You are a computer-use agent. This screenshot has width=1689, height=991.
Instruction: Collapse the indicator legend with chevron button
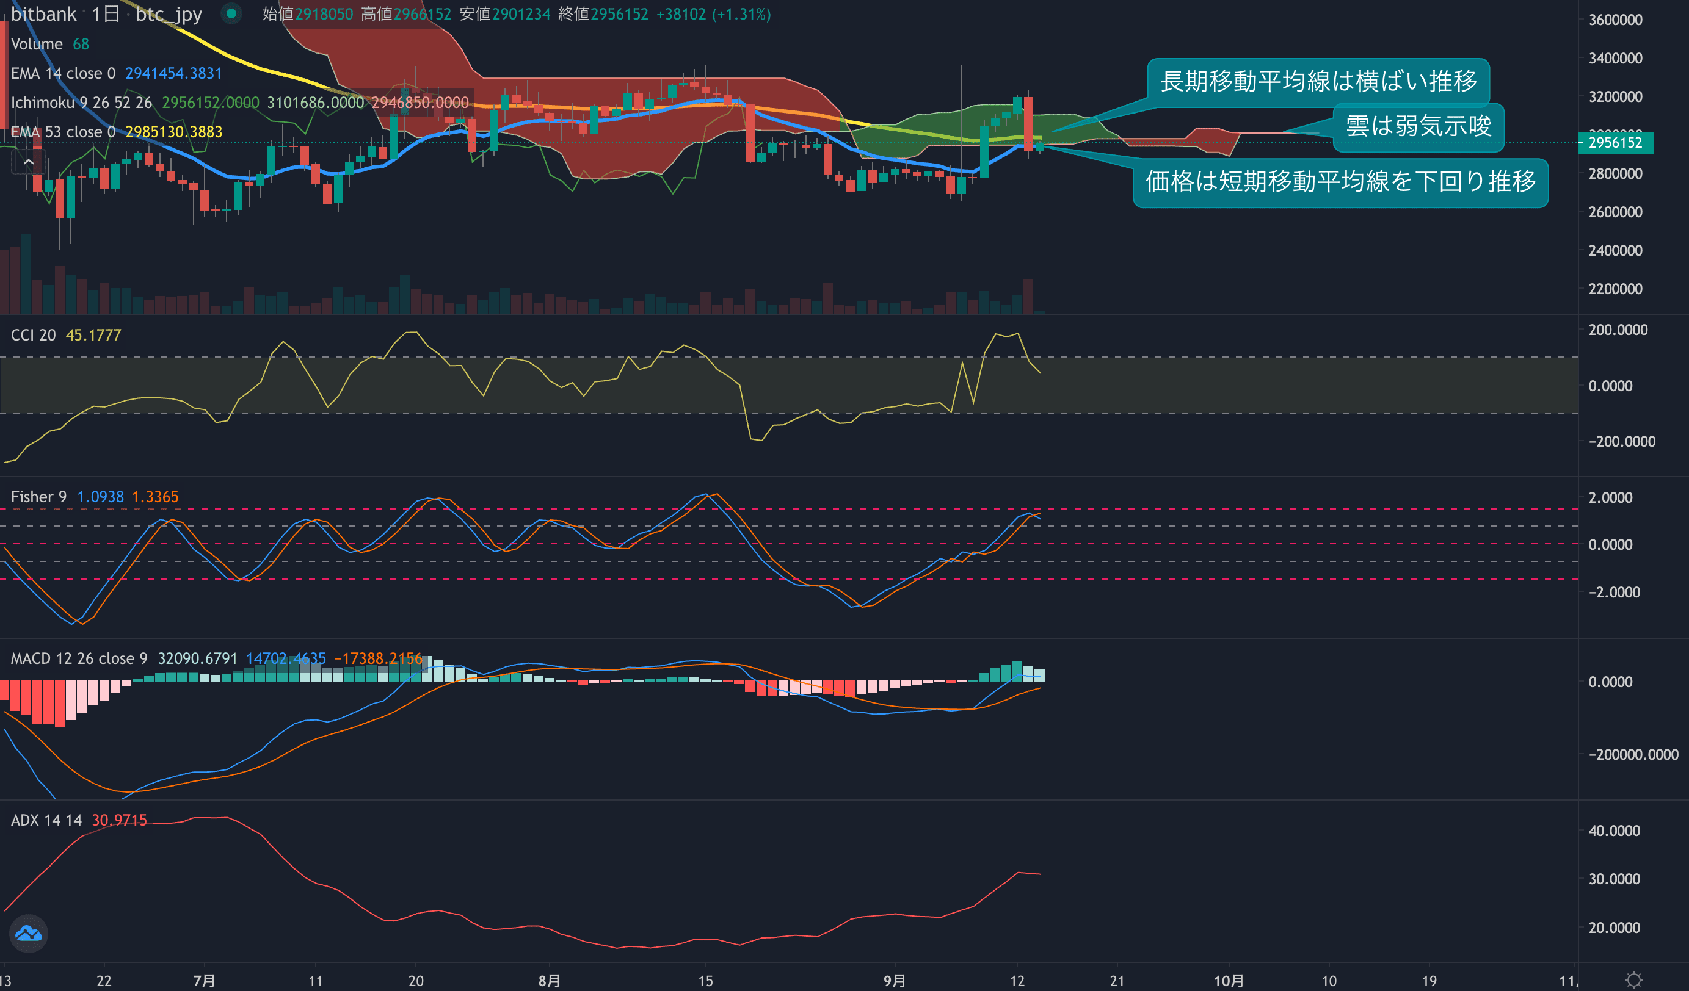click(28, 162)
